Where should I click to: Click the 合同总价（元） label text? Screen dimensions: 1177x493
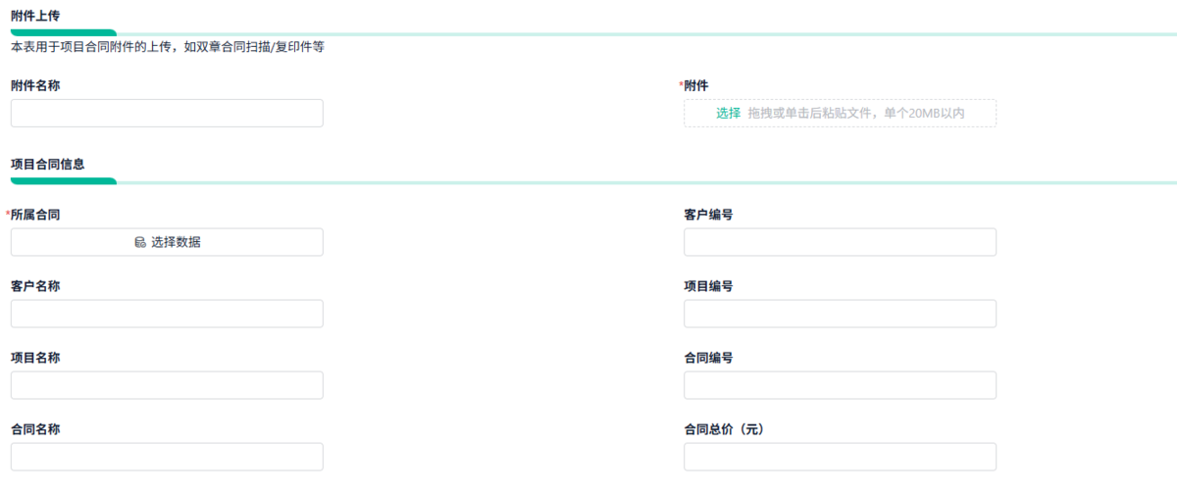pos(723,429)
